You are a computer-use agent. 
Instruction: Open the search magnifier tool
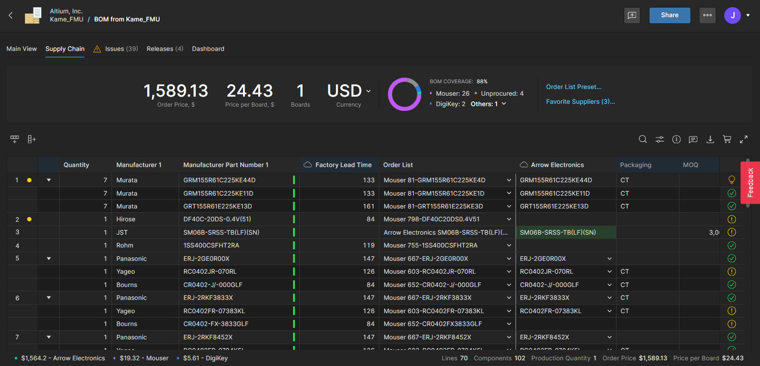click(643, 139)
